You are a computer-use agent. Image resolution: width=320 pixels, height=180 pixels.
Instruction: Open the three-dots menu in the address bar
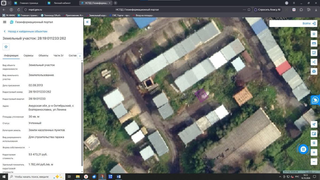click(x=244, y=10)
